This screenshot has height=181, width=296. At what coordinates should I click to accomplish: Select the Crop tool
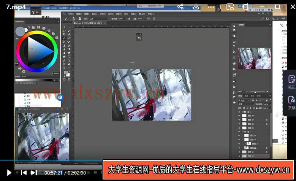pyautogui.click(x=64, y=34)
